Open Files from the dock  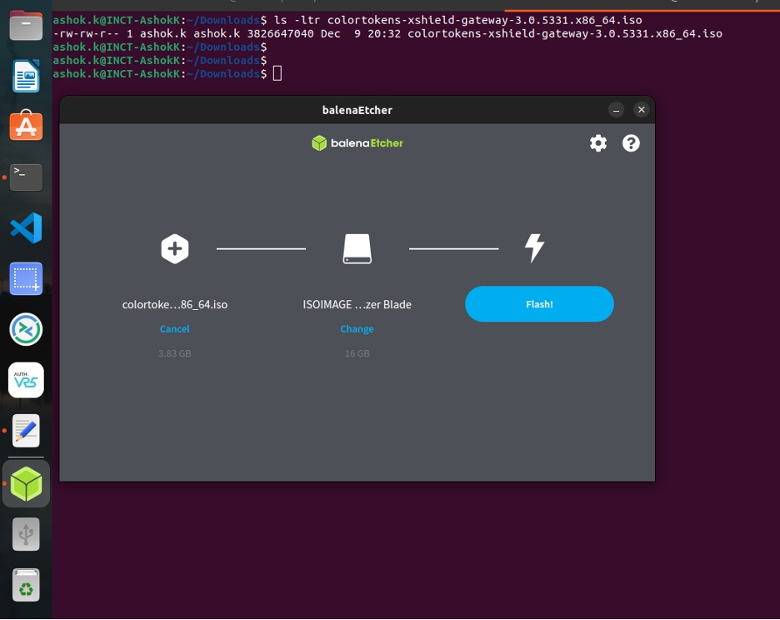26,27
